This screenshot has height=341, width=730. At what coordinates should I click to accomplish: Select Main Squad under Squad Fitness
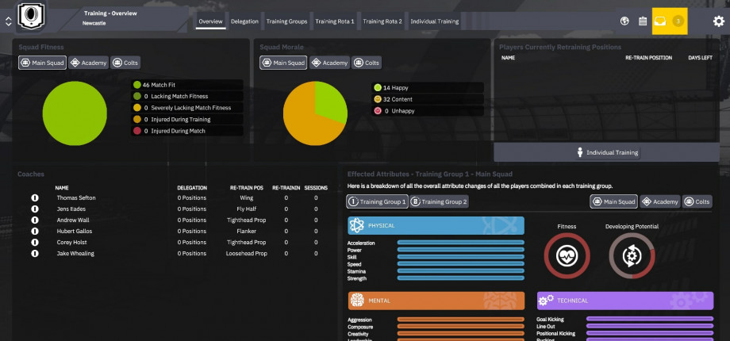point(42,63)
